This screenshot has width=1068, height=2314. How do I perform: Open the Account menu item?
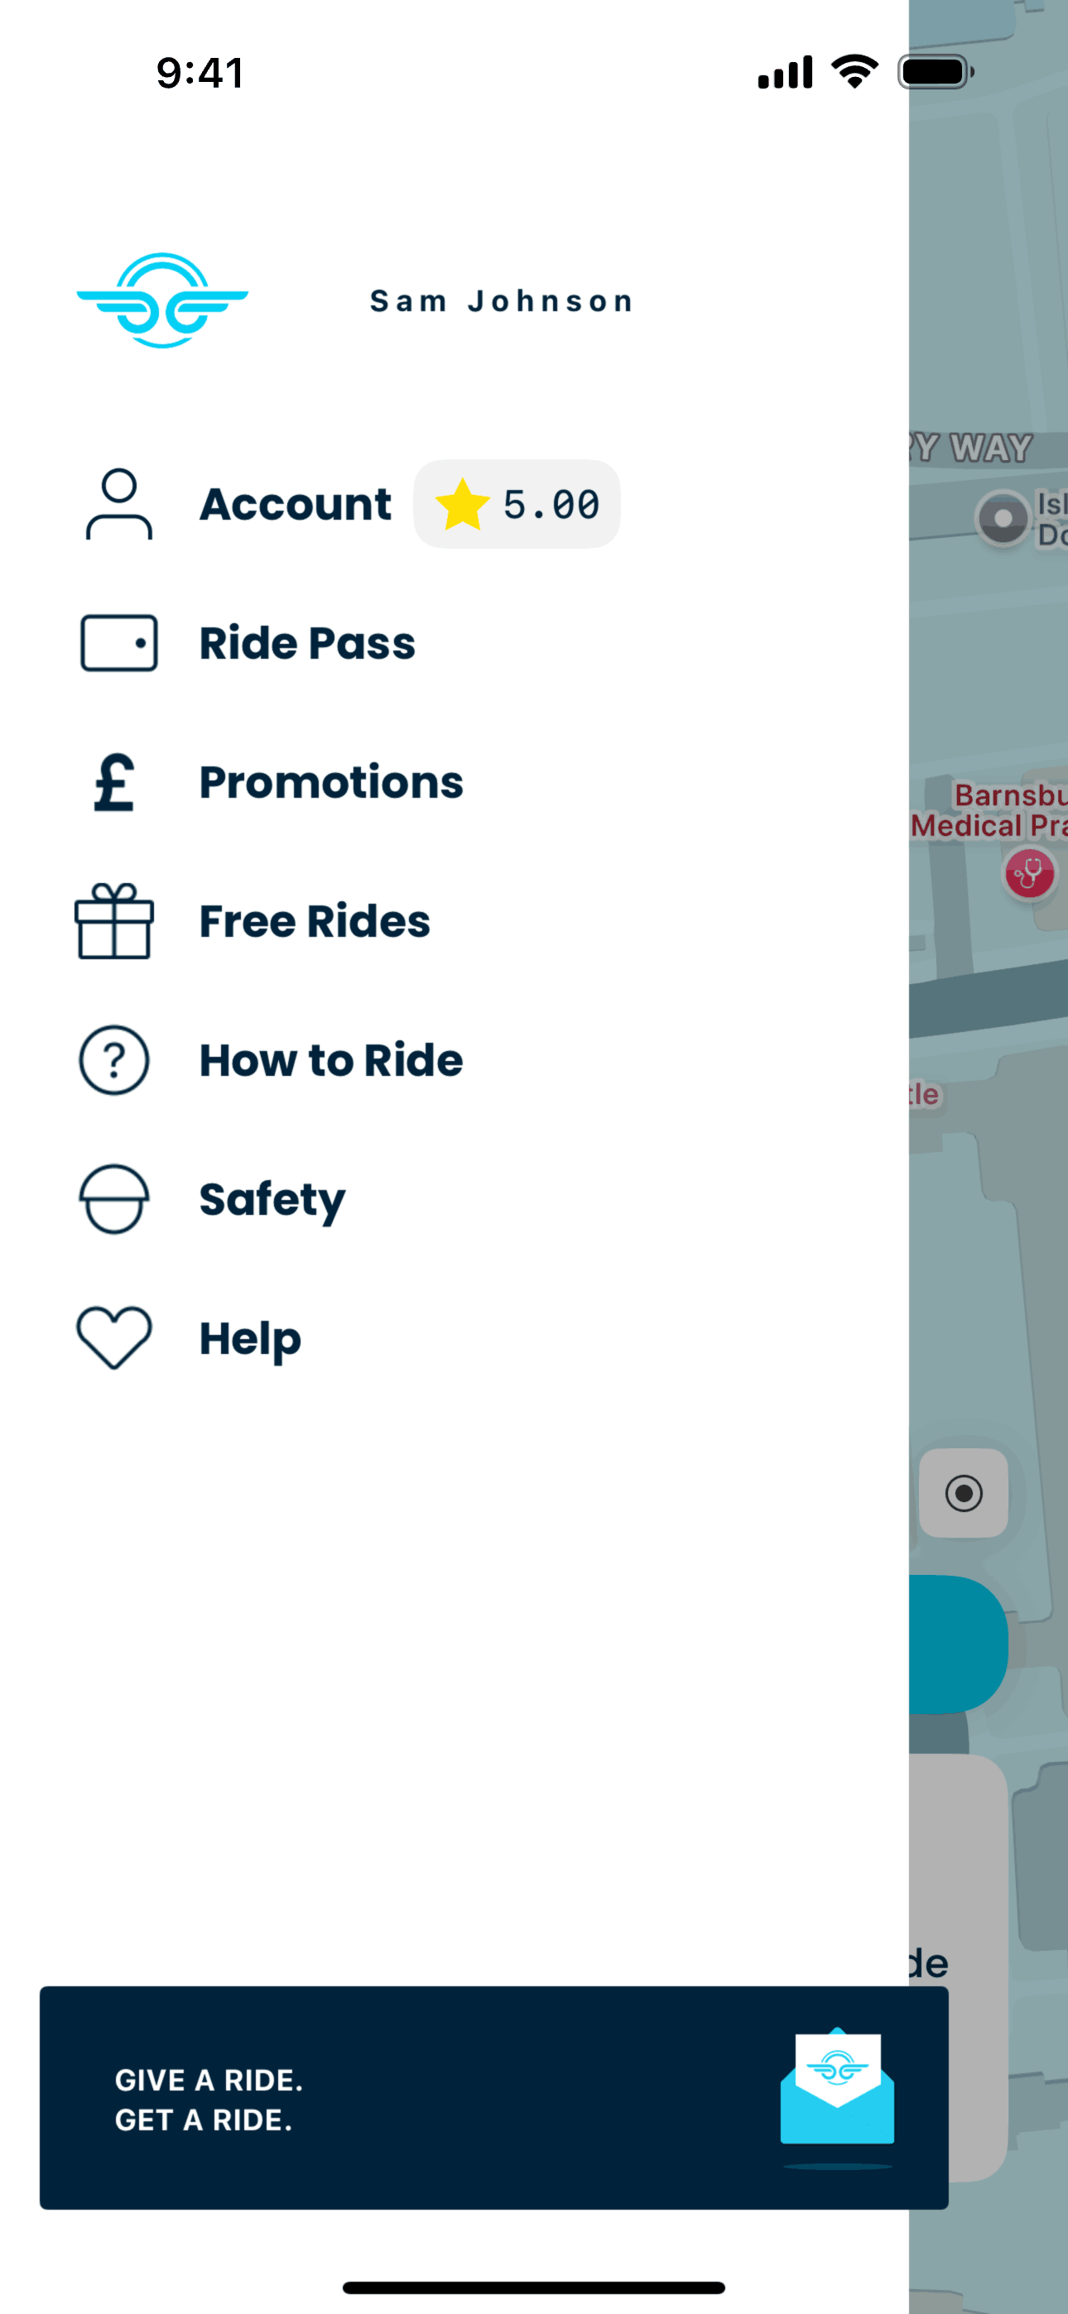pyautogui.click(x=295, y=504)
